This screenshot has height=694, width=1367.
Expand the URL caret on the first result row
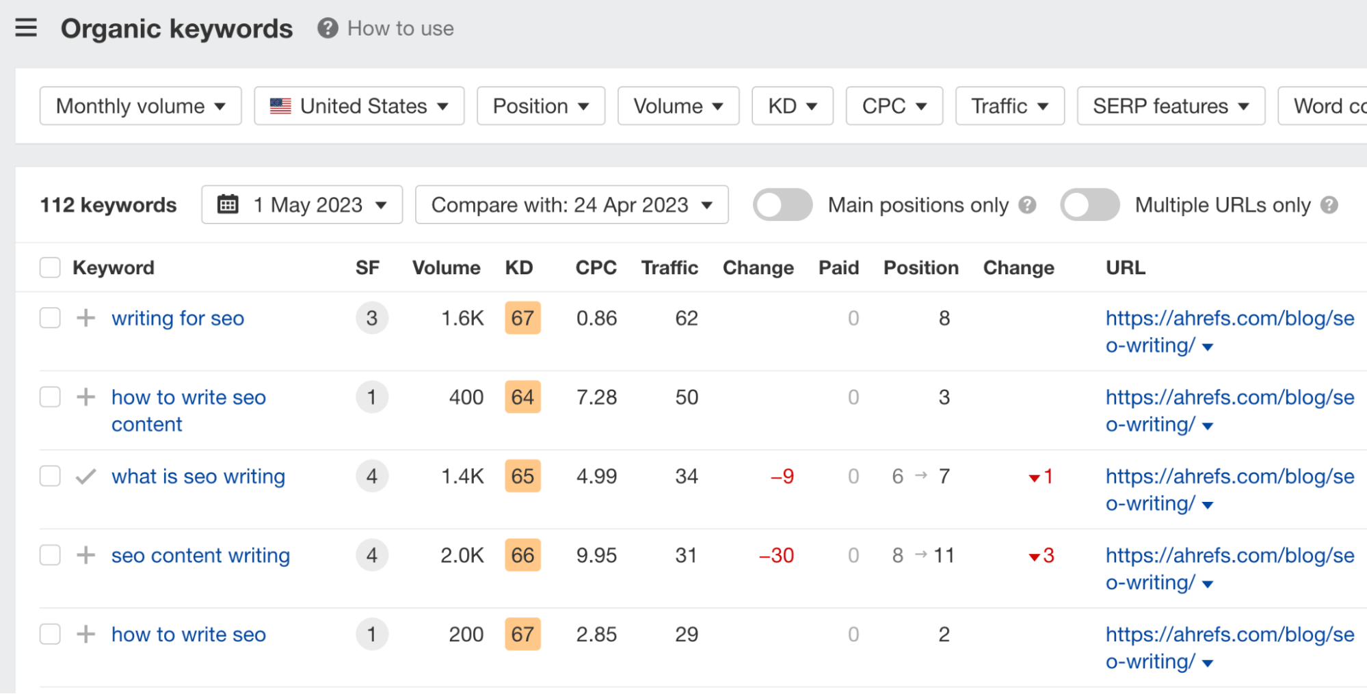[x=1208, y=347]
